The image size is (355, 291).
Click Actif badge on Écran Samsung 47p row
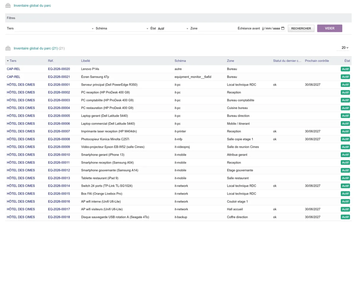click(345, 77)
